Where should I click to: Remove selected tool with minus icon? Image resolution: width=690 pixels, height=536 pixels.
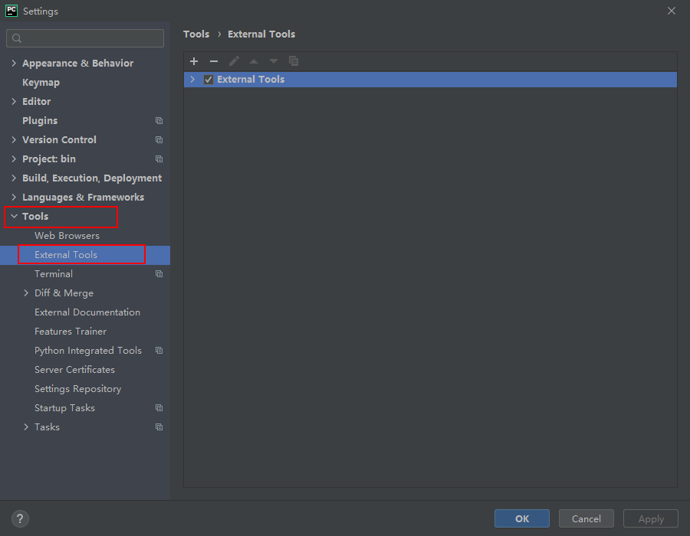[x=214, y=61]
